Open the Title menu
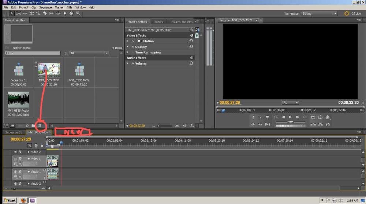Viewport: 366px width, 204px height. (x=70, y=7)
